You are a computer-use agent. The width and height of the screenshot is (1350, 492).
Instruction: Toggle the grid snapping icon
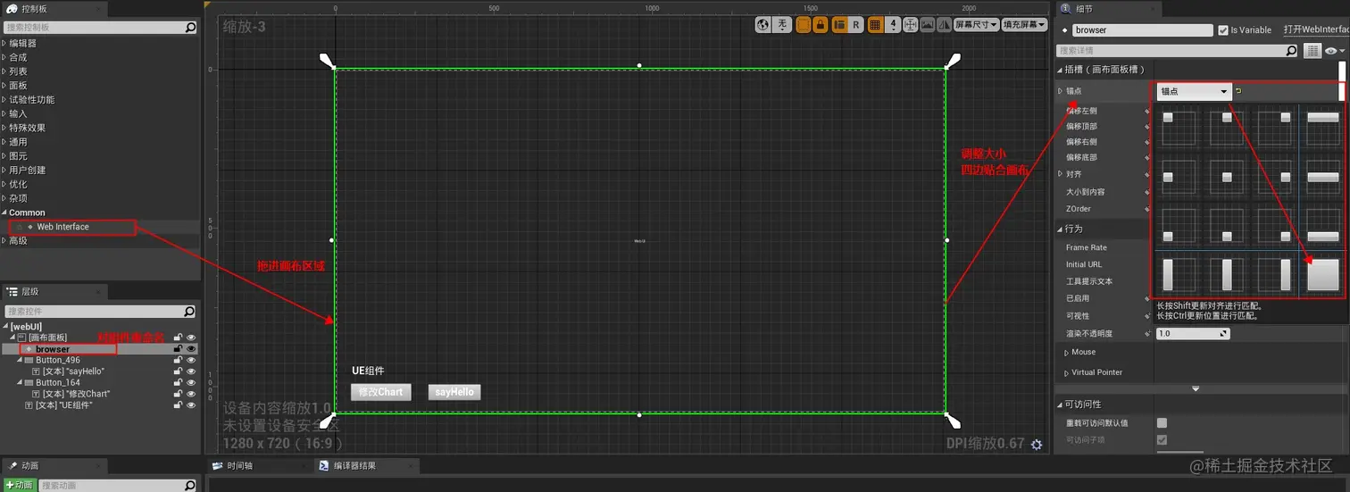pyautogui.click(x=876, y=25)
